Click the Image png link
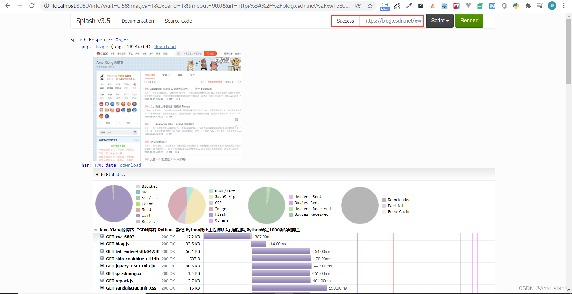572x294 pixels. point(101,46)
